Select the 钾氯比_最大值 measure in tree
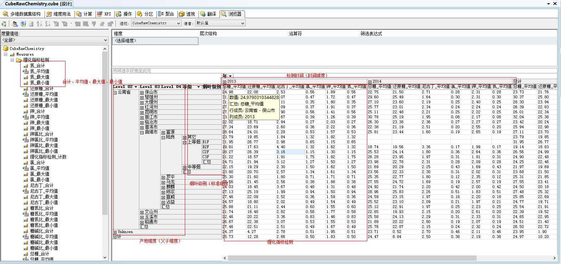This screenshot has height=264, width=561. [44, 145]
